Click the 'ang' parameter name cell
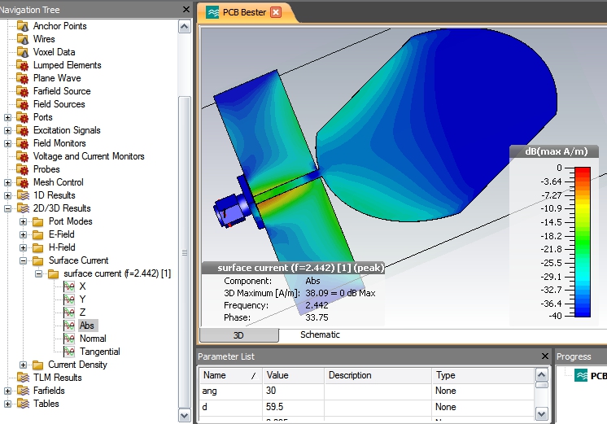The image size is (607, 424). tap(231, 391)
